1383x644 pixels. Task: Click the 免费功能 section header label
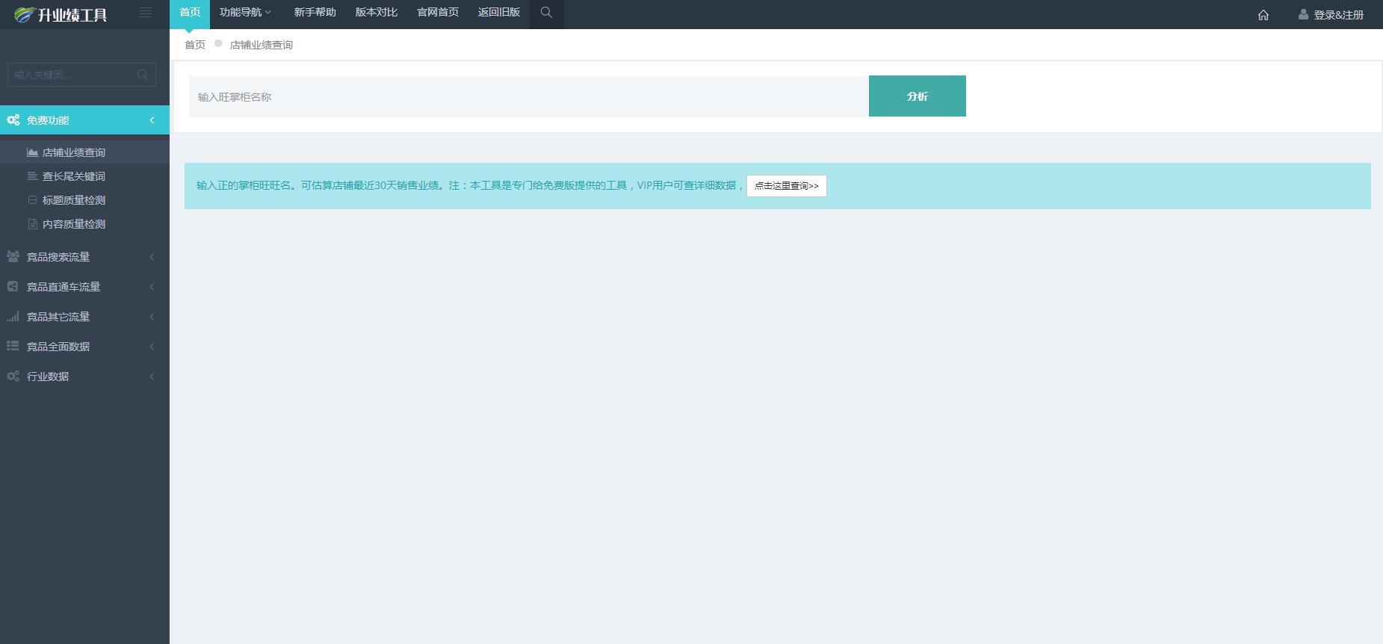tap(48, 120)
